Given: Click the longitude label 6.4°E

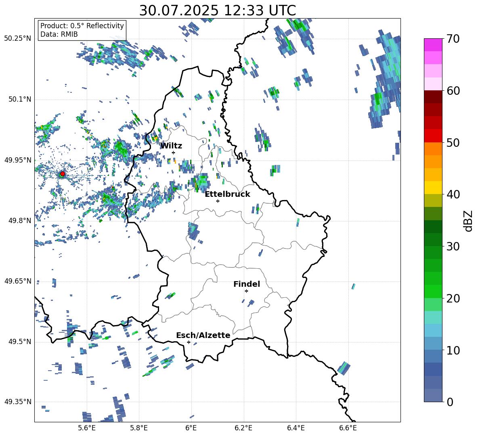Looking at the screenshot, I should coord(296,428).
